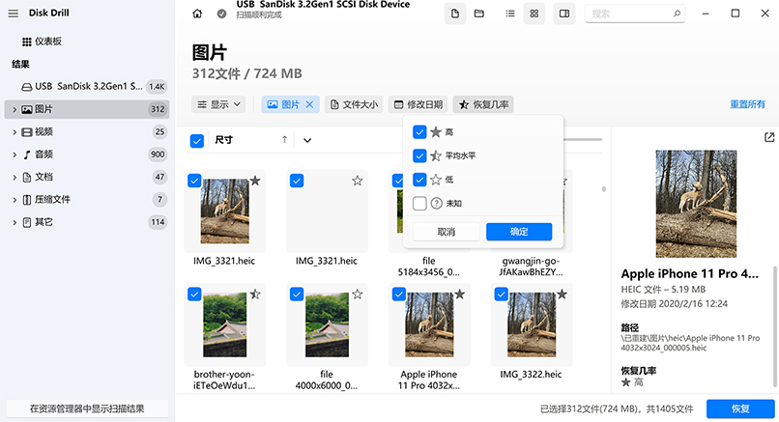Click 在资源管理器中显示扫描结果 button
The height and width of the screenshot is (422, 779).
coord(87,409)
